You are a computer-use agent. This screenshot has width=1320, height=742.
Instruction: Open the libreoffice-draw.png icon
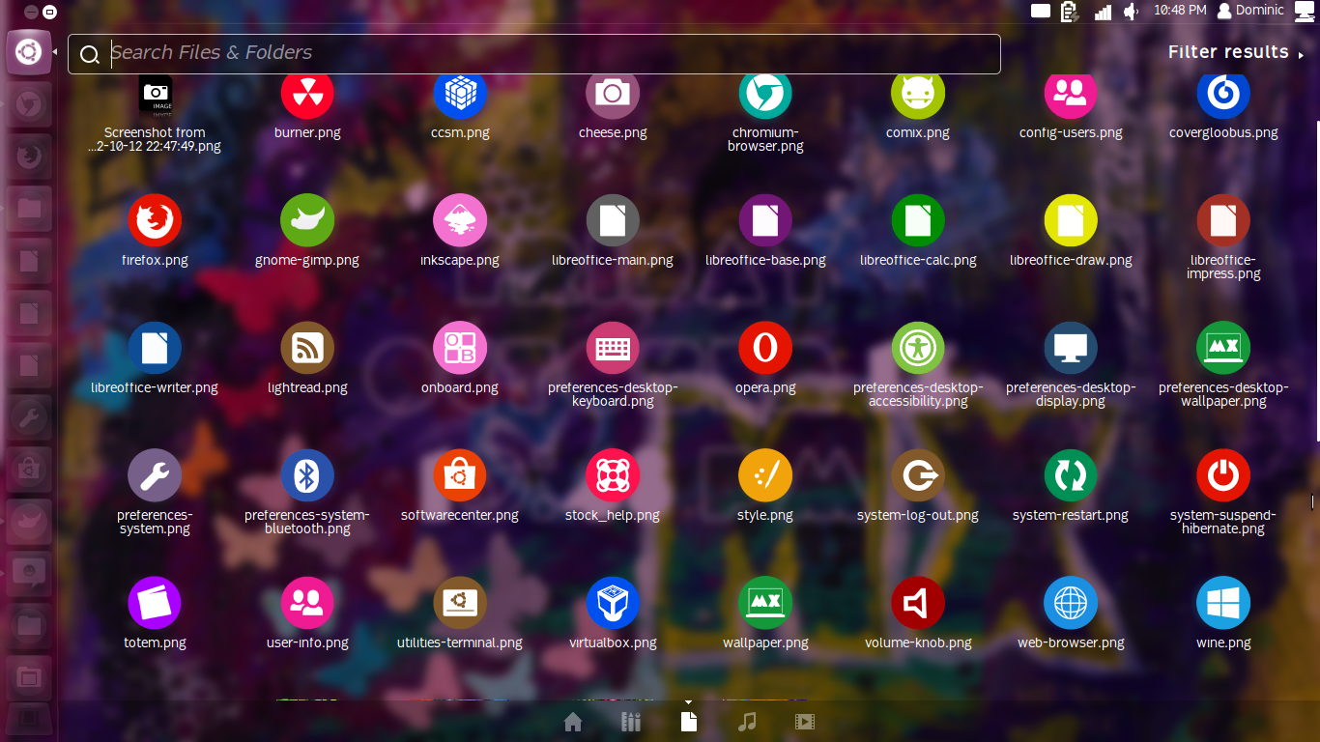[1071, 220]
